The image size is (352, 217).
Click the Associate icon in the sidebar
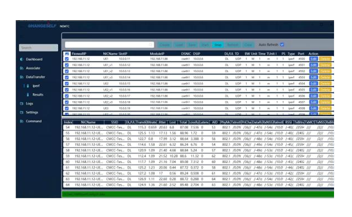[22, 68]
